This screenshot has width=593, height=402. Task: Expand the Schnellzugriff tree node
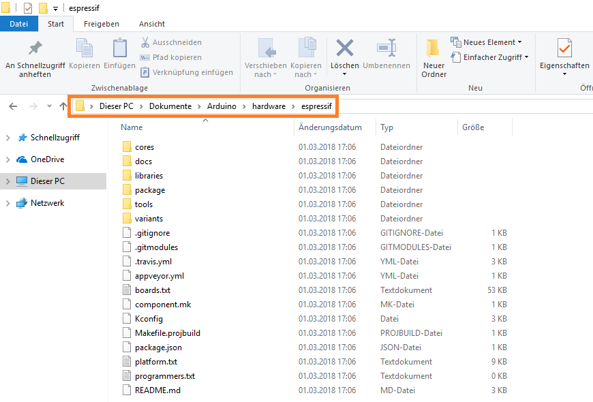tap(8, 138)
